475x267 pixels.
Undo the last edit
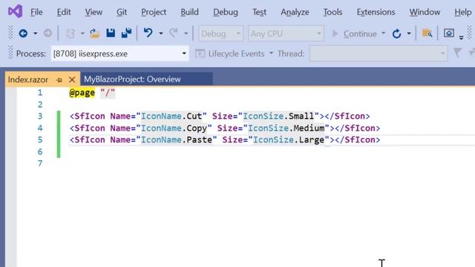pos(148,33)
